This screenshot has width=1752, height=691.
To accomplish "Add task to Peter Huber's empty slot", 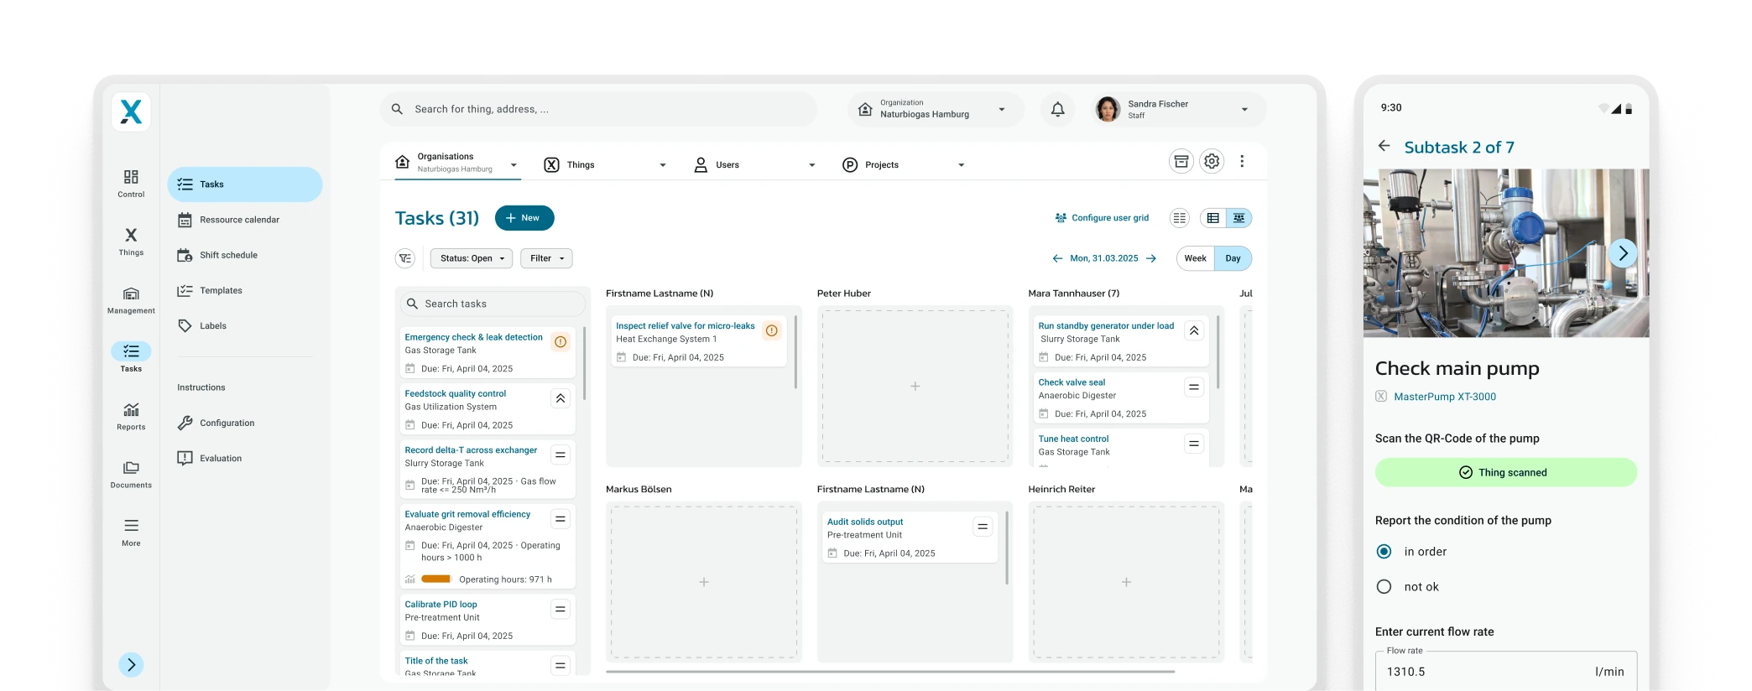I will (915, 387).
